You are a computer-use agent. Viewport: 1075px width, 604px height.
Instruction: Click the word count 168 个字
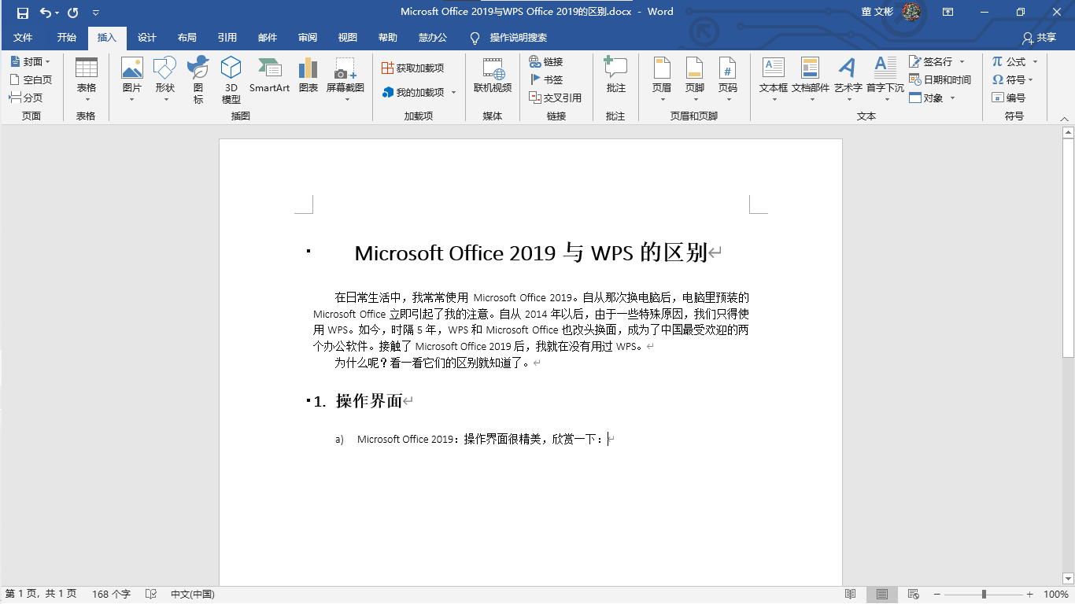(111, 595)
